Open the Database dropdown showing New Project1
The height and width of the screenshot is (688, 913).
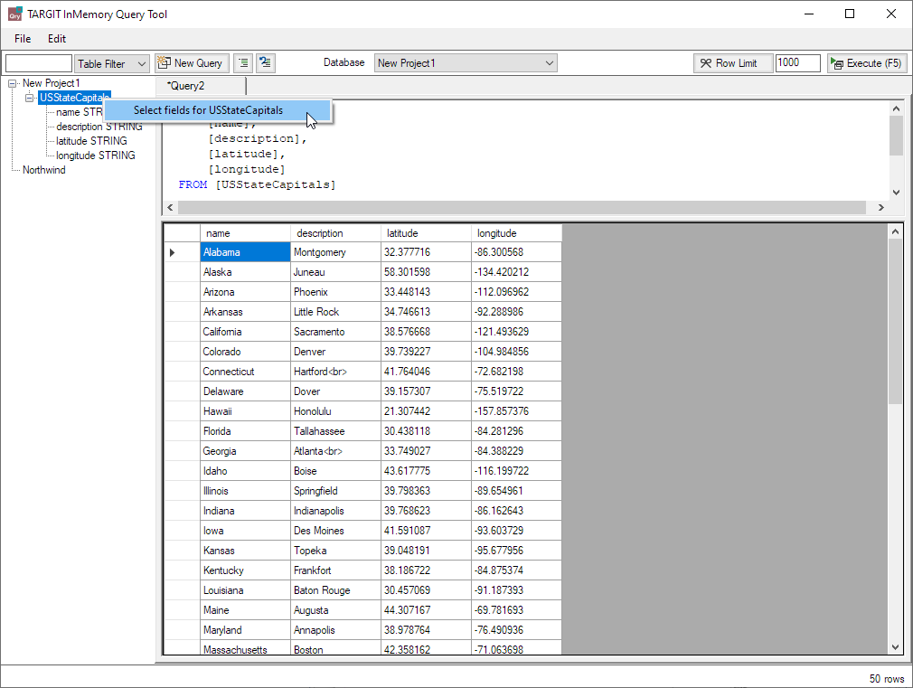pyautogui.click(x=466, y=63)
